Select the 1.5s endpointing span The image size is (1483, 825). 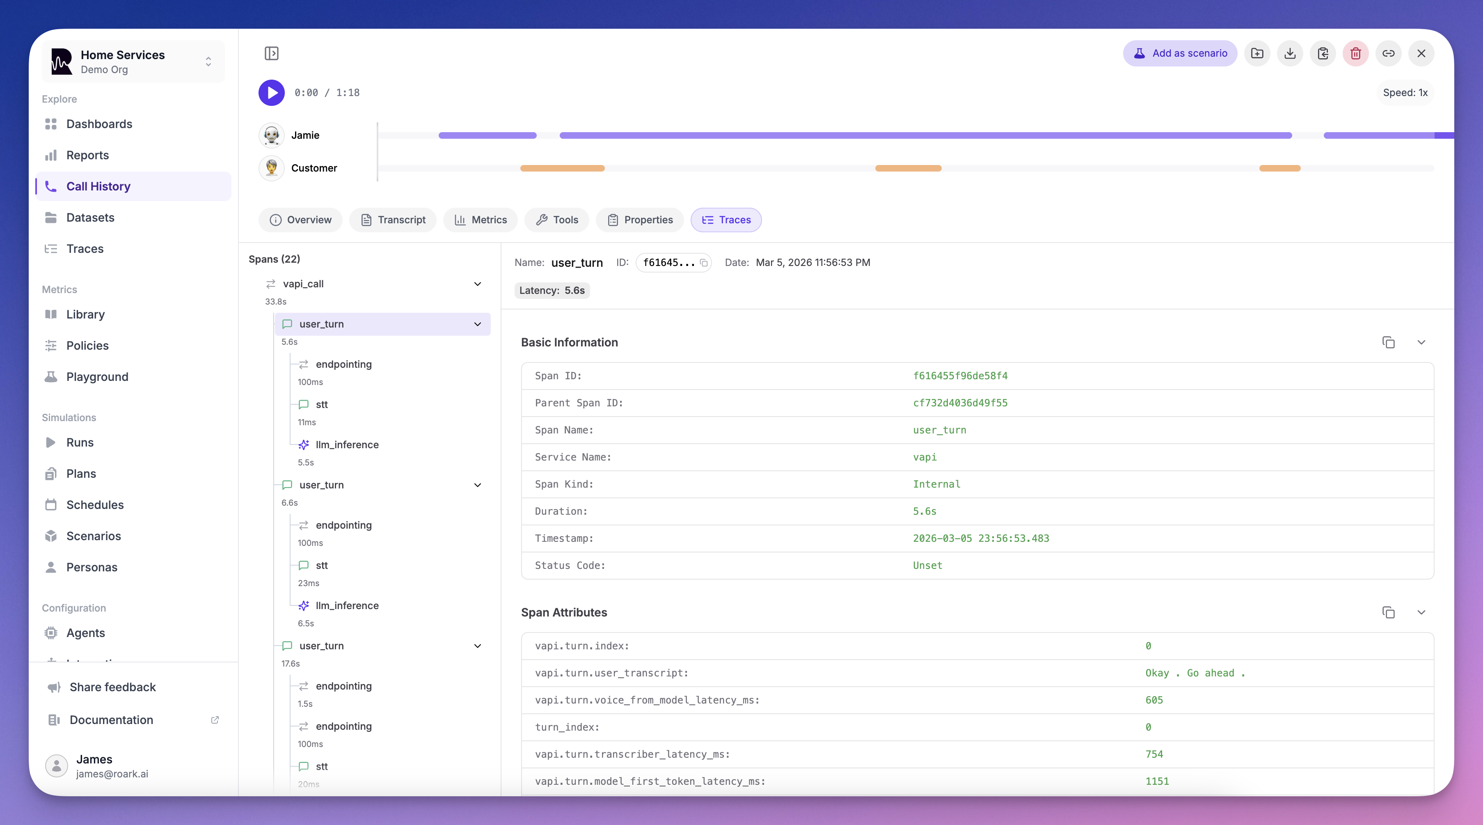(x=390, y=686)
